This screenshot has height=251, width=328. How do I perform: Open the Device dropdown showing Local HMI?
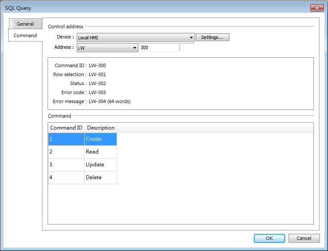click(x=136, y=38)
